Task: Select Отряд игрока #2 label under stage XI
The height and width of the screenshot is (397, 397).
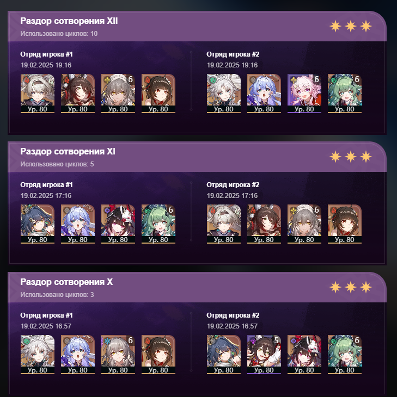Action: click(233, 185)
